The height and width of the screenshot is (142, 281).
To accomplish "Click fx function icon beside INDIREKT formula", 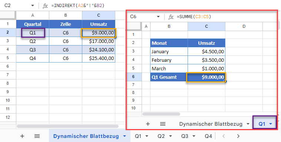I will [45, 6].
